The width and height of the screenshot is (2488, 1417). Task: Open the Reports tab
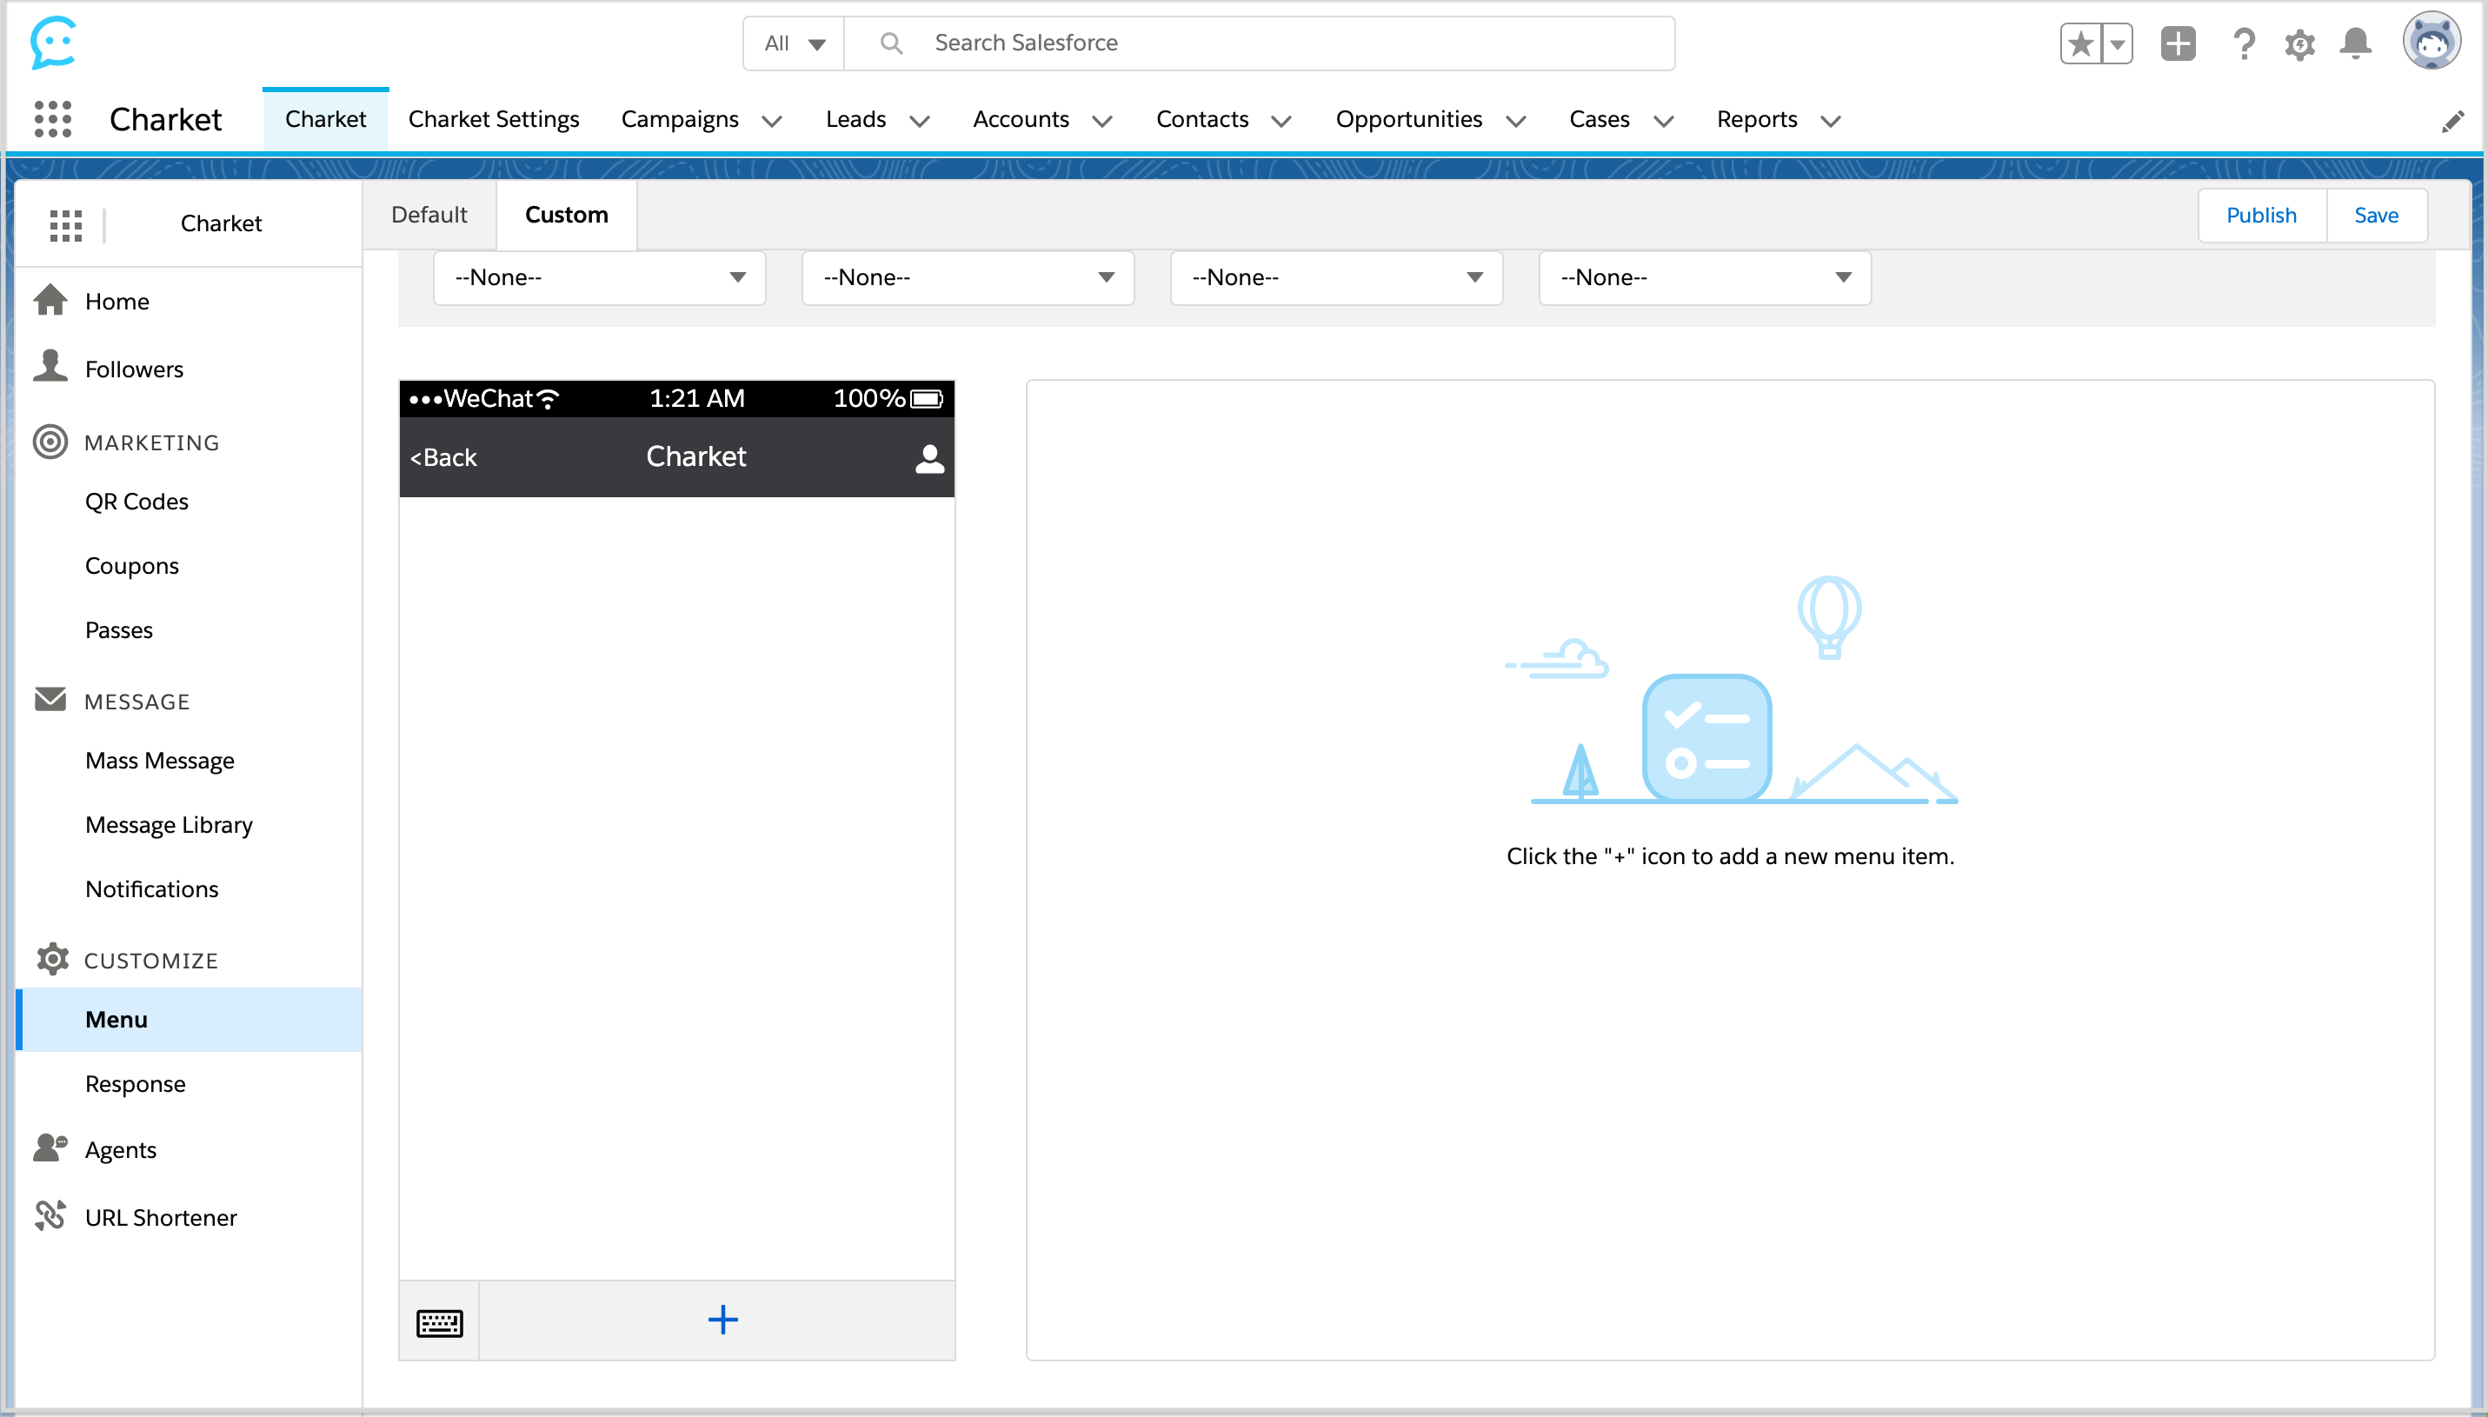point(1757,120)
